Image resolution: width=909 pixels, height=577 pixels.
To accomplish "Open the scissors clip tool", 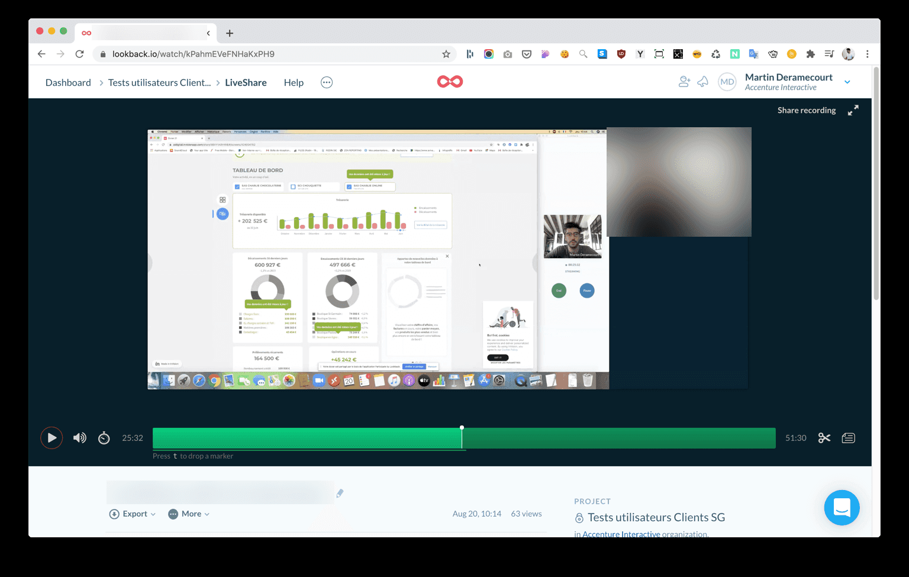I will click(x=824, y=438).
